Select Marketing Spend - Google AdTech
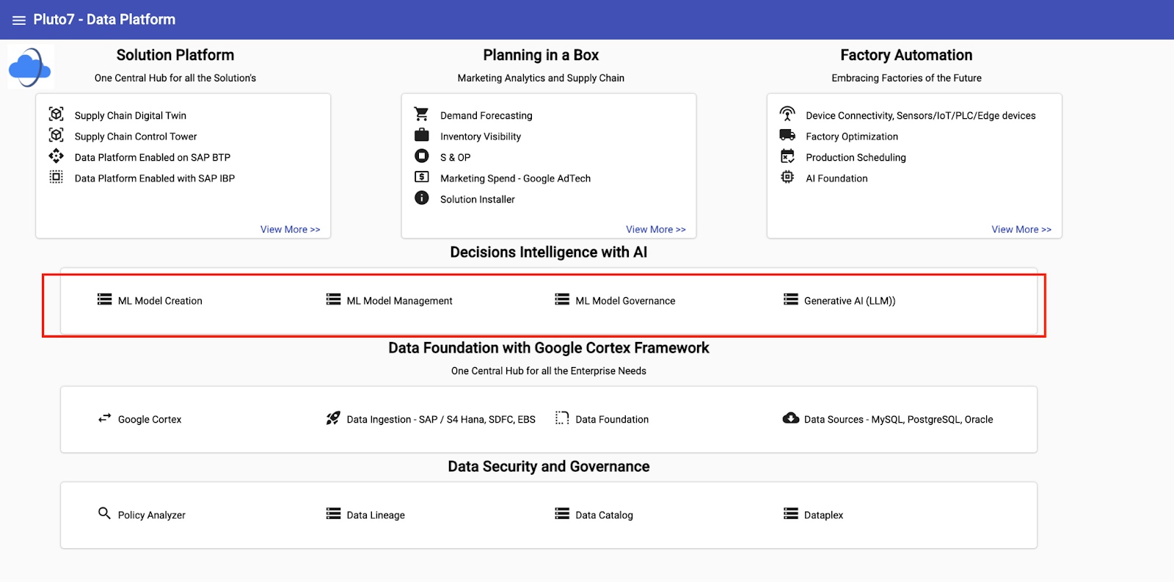This screenshot has height=582, width=1174. pyautogui.click(x=515, y=178)
